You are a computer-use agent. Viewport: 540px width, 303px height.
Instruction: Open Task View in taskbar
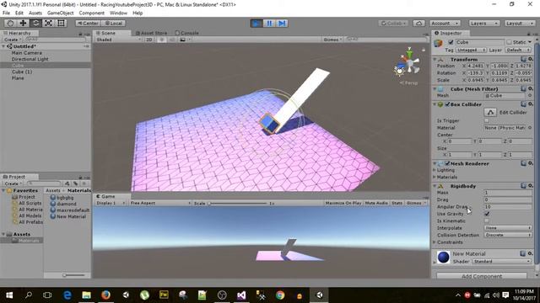point(47,295)
